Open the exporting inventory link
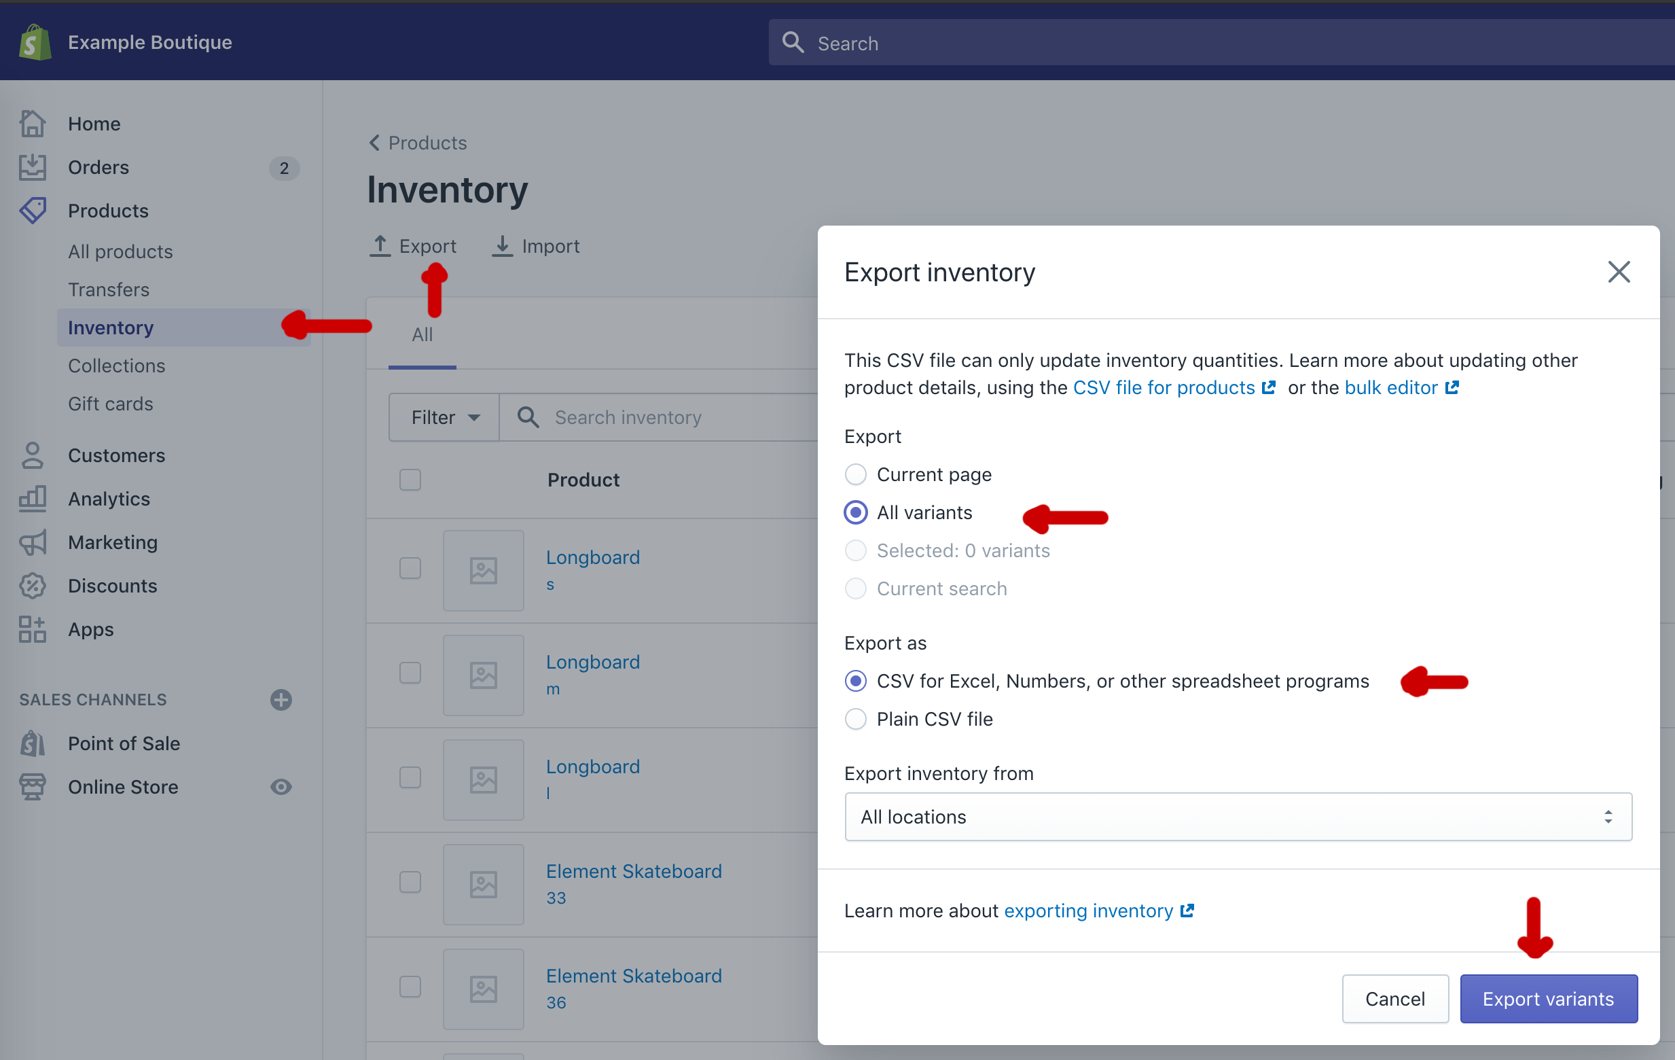The height and width of the screenshot is (1060, 1675). coord(1089,911)
